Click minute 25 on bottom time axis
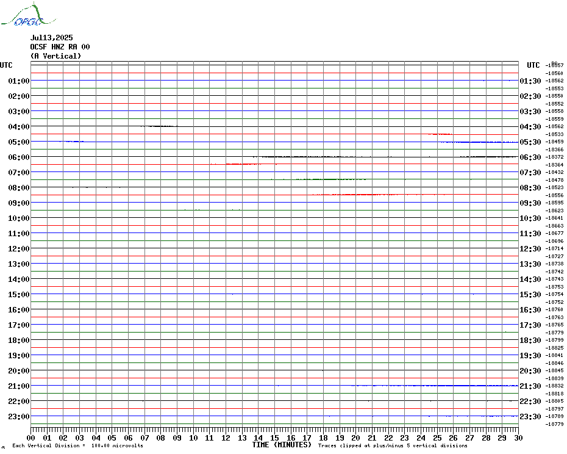This screenshot has height=454, width=567. pos(437,438)
